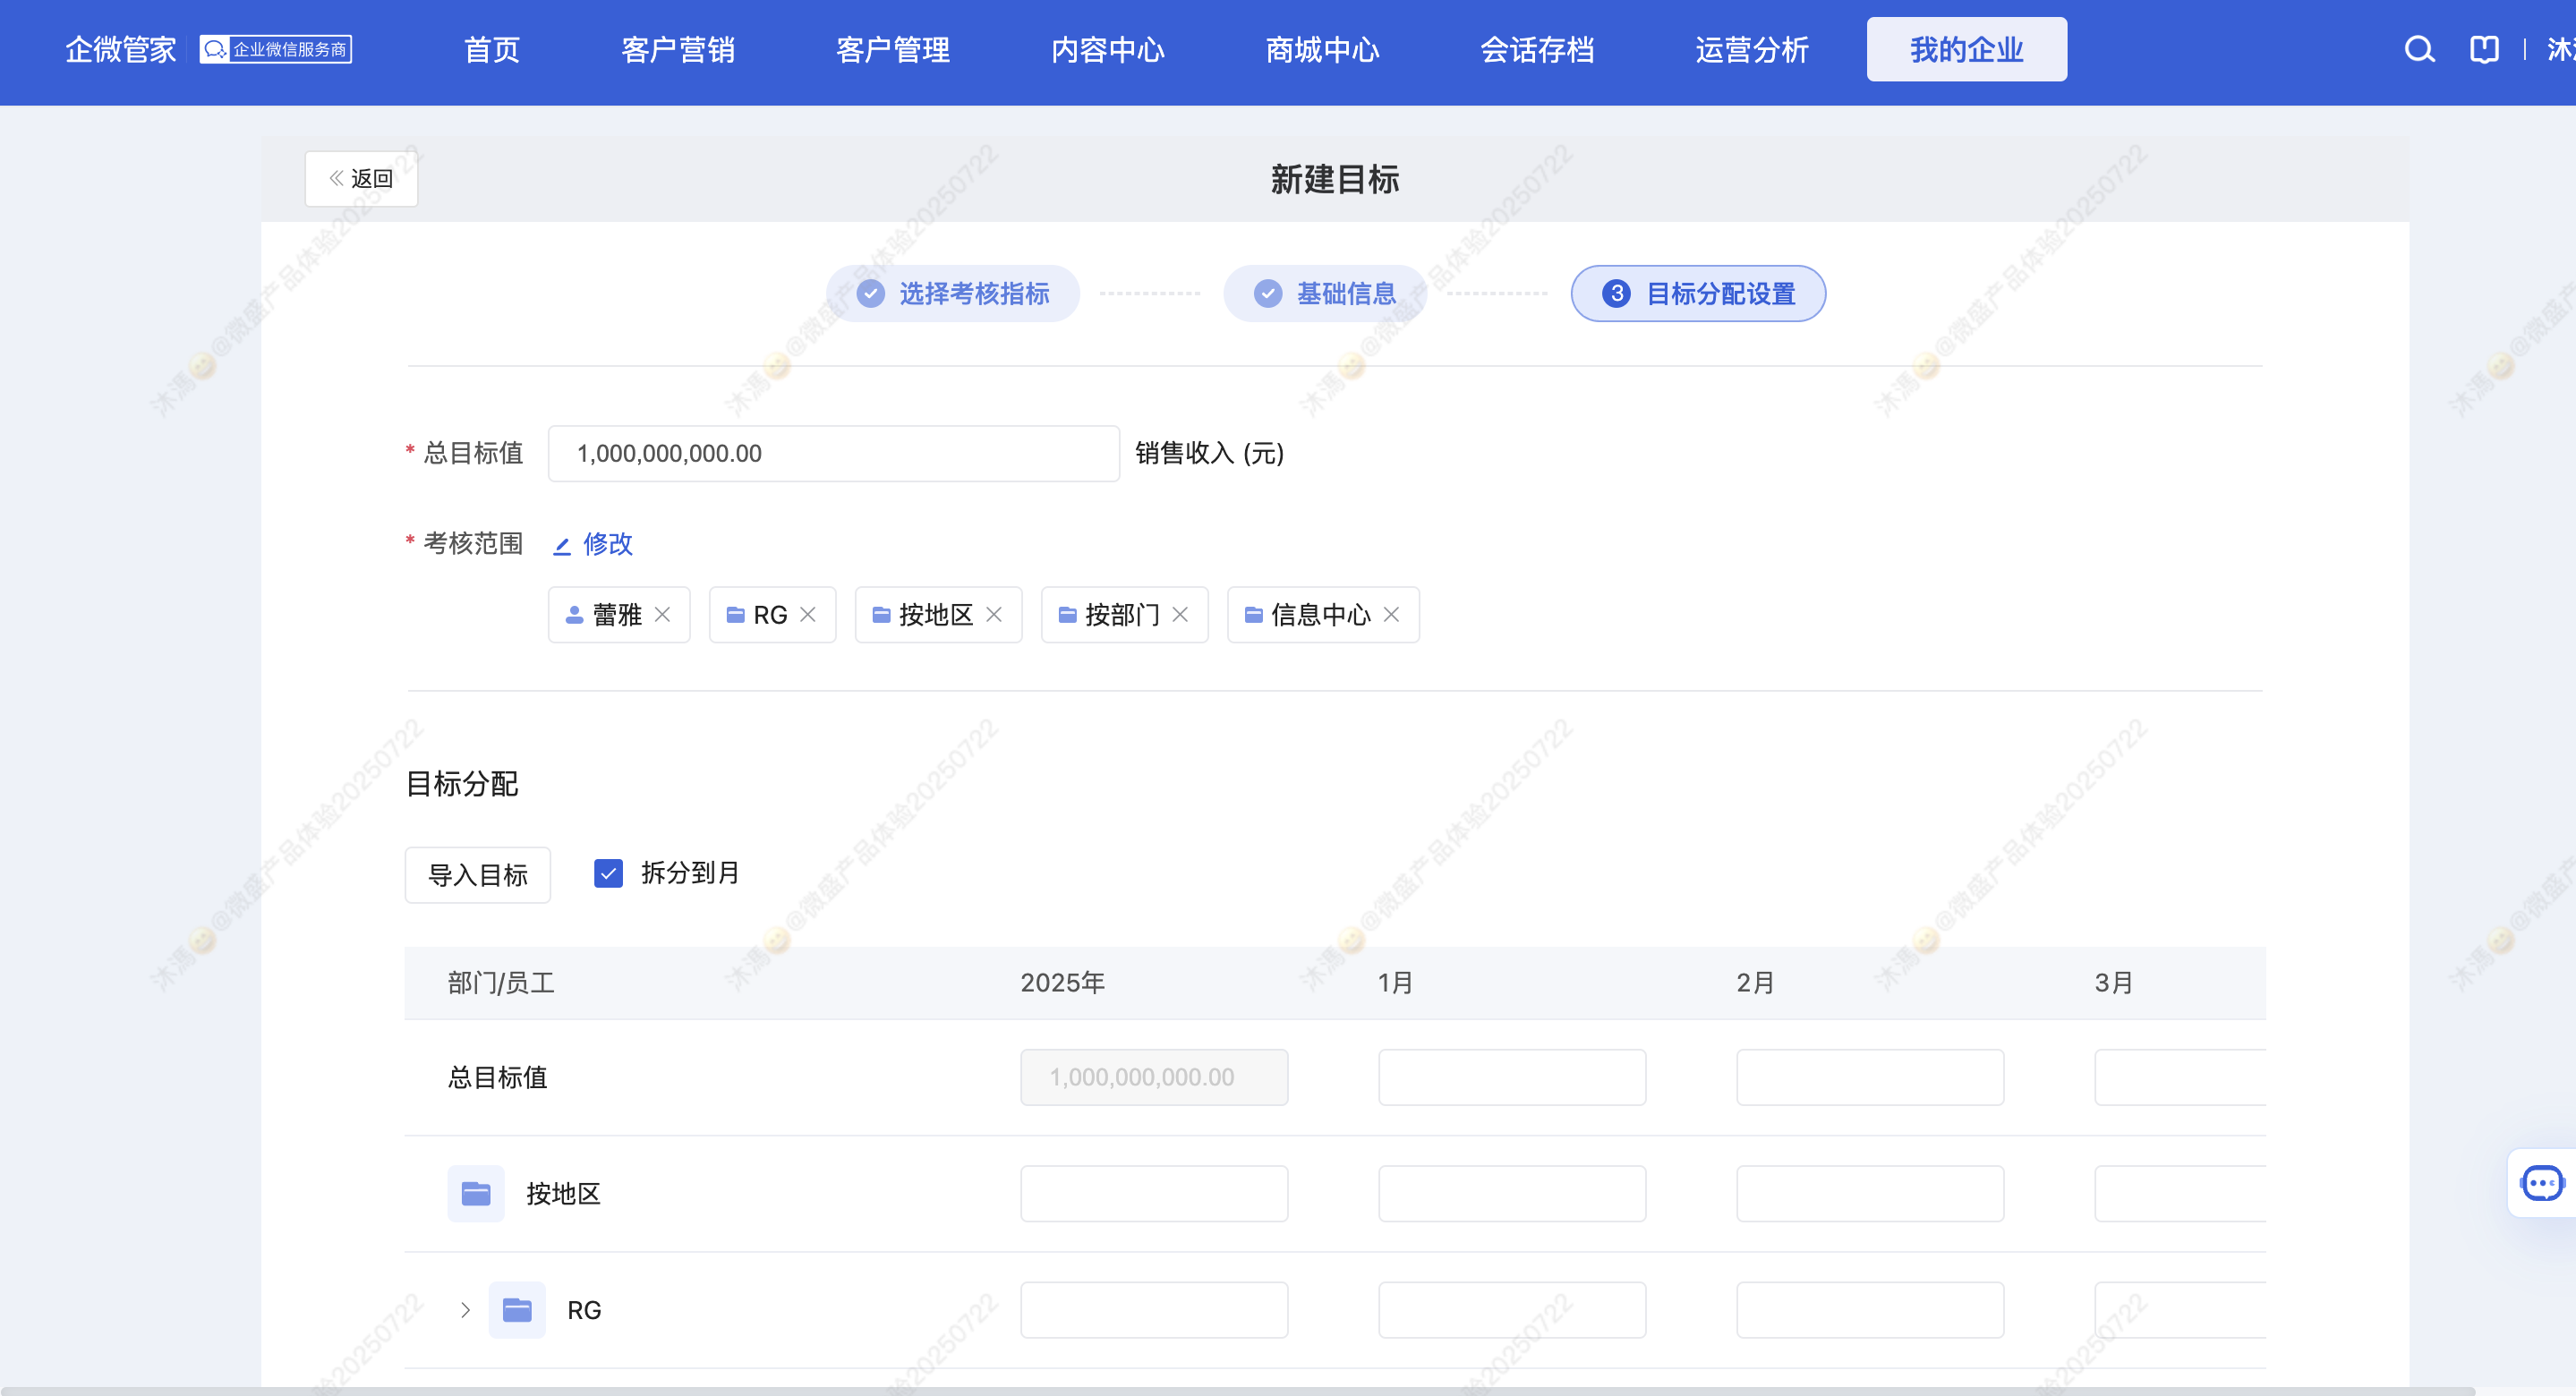Remove the 蕾雅 tag
Viewport: 2576px width, 1396px height.
[x=662, y=615]
